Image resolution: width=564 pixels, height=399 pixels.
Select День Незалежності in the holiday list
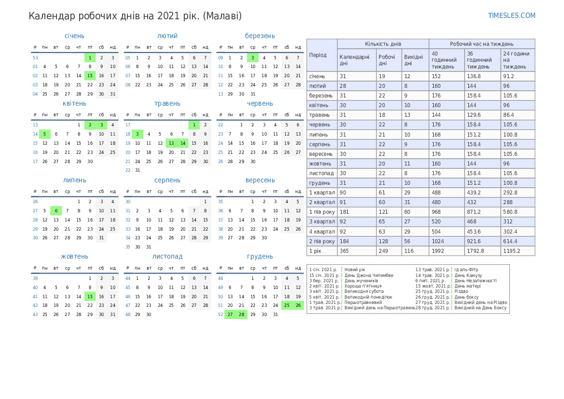point(475,281)
